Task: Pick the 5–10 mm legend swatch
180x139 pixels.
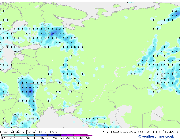Action: [31, 135]
